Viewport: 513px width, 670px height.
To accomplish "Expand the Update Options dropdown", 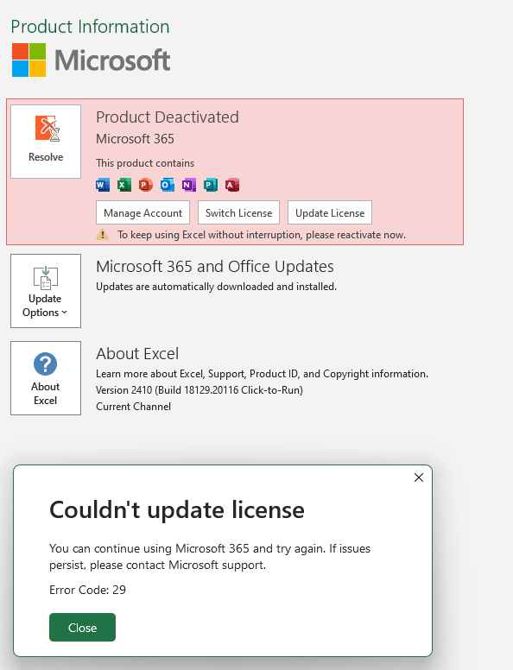I will (46, 291).
